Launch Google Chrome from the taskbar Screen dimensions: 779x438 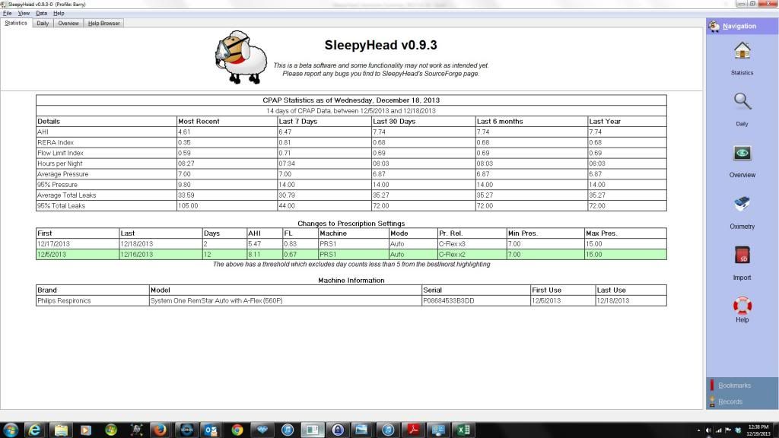[x=237, y=430]
